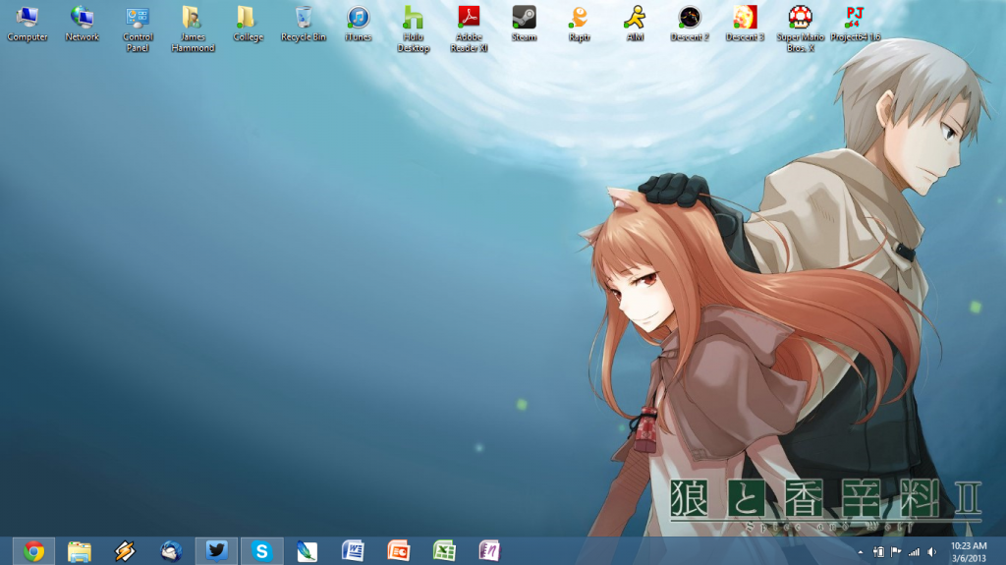The height and width of the screenshot is (565, 1006).
Task: Launch Steam from the desktop
Action: 524,24
